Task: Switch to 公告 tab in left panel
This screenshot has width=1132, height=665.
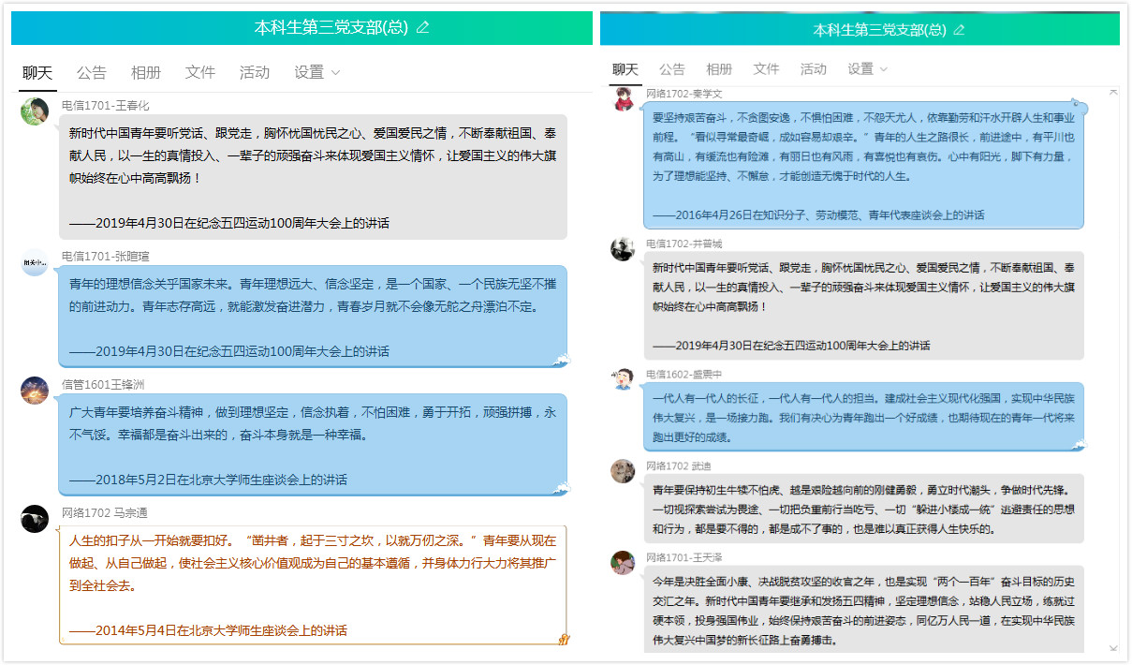Action: 92,72
